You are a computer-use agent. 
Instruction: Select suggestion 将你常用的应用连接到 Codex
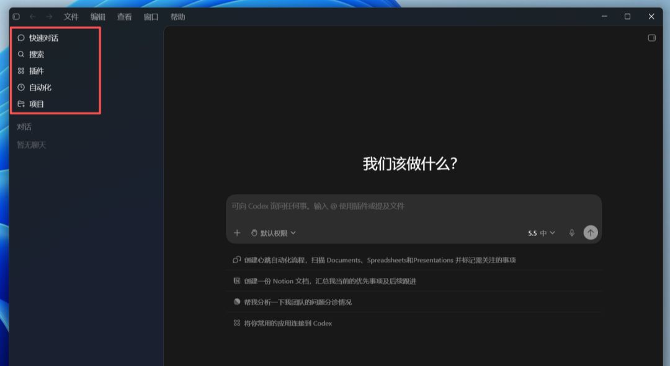point(414,323)
